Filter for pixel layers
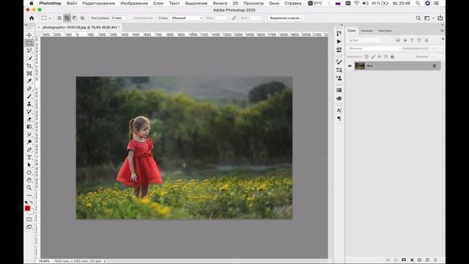The image size is (469, 264). tap(398, 40)
